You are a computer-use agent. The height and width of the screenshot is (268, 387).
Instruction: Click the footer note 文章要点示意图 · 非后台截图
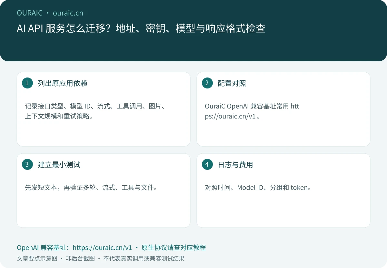56,258
